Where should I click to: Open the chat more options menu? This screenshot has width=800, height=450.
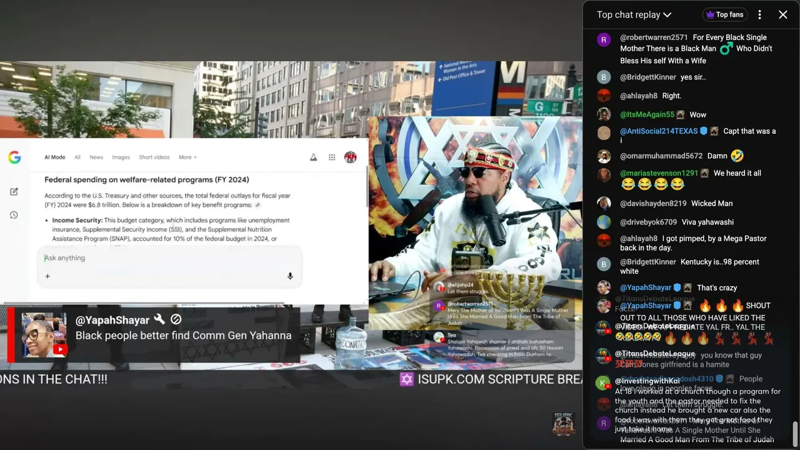pos(759,14)
